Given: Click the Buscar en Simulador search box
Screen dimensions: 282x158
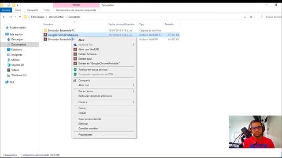Looking at the screenshot, I should (x=270, y=17).
